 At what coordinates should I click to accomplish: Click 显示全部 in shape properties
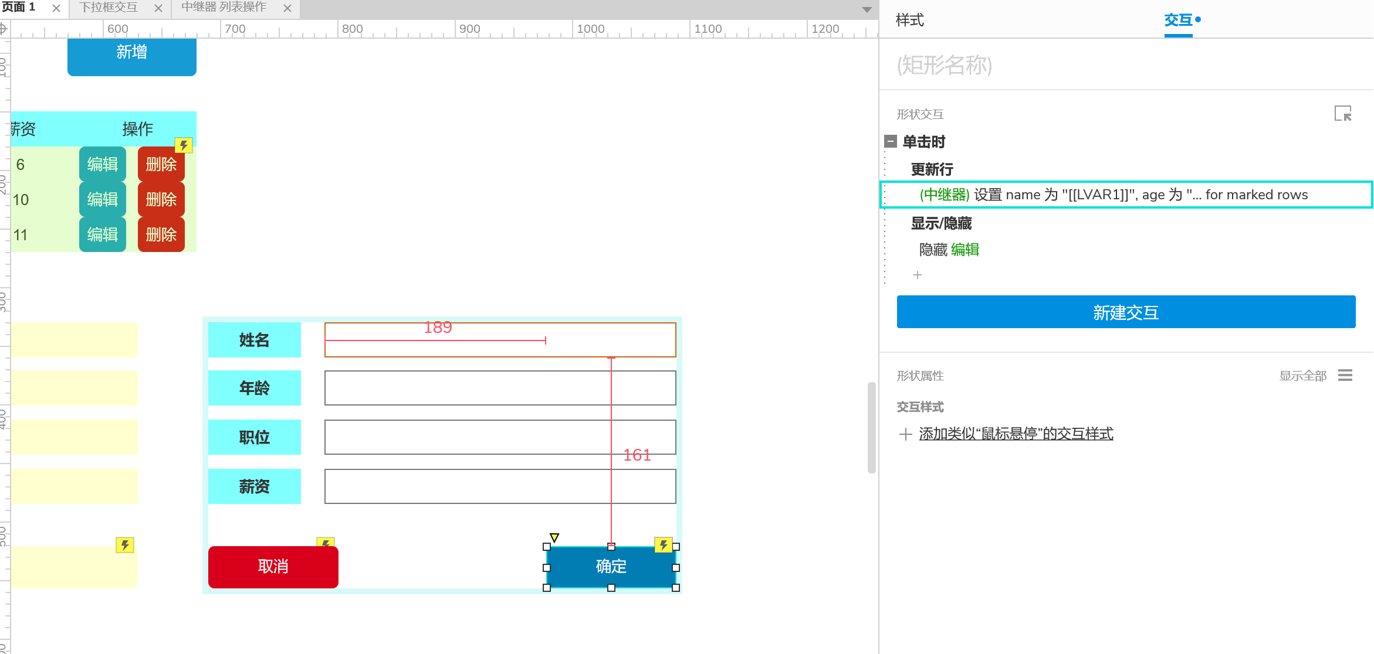tap(1302, 376)
